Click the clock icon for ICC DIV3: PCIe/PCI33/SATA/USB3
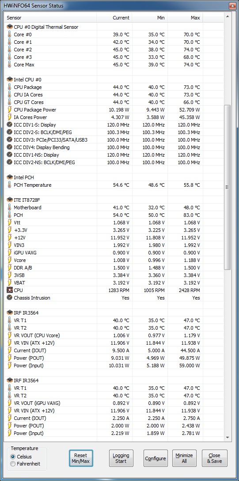 tap(10, 139)
